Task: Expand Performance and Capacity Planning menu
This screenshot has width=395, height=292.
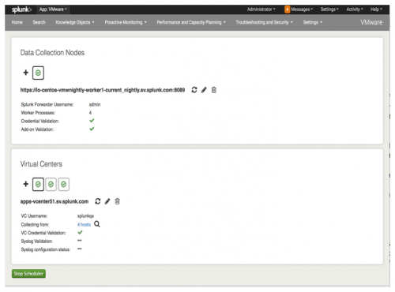Action: click(191, 22)
